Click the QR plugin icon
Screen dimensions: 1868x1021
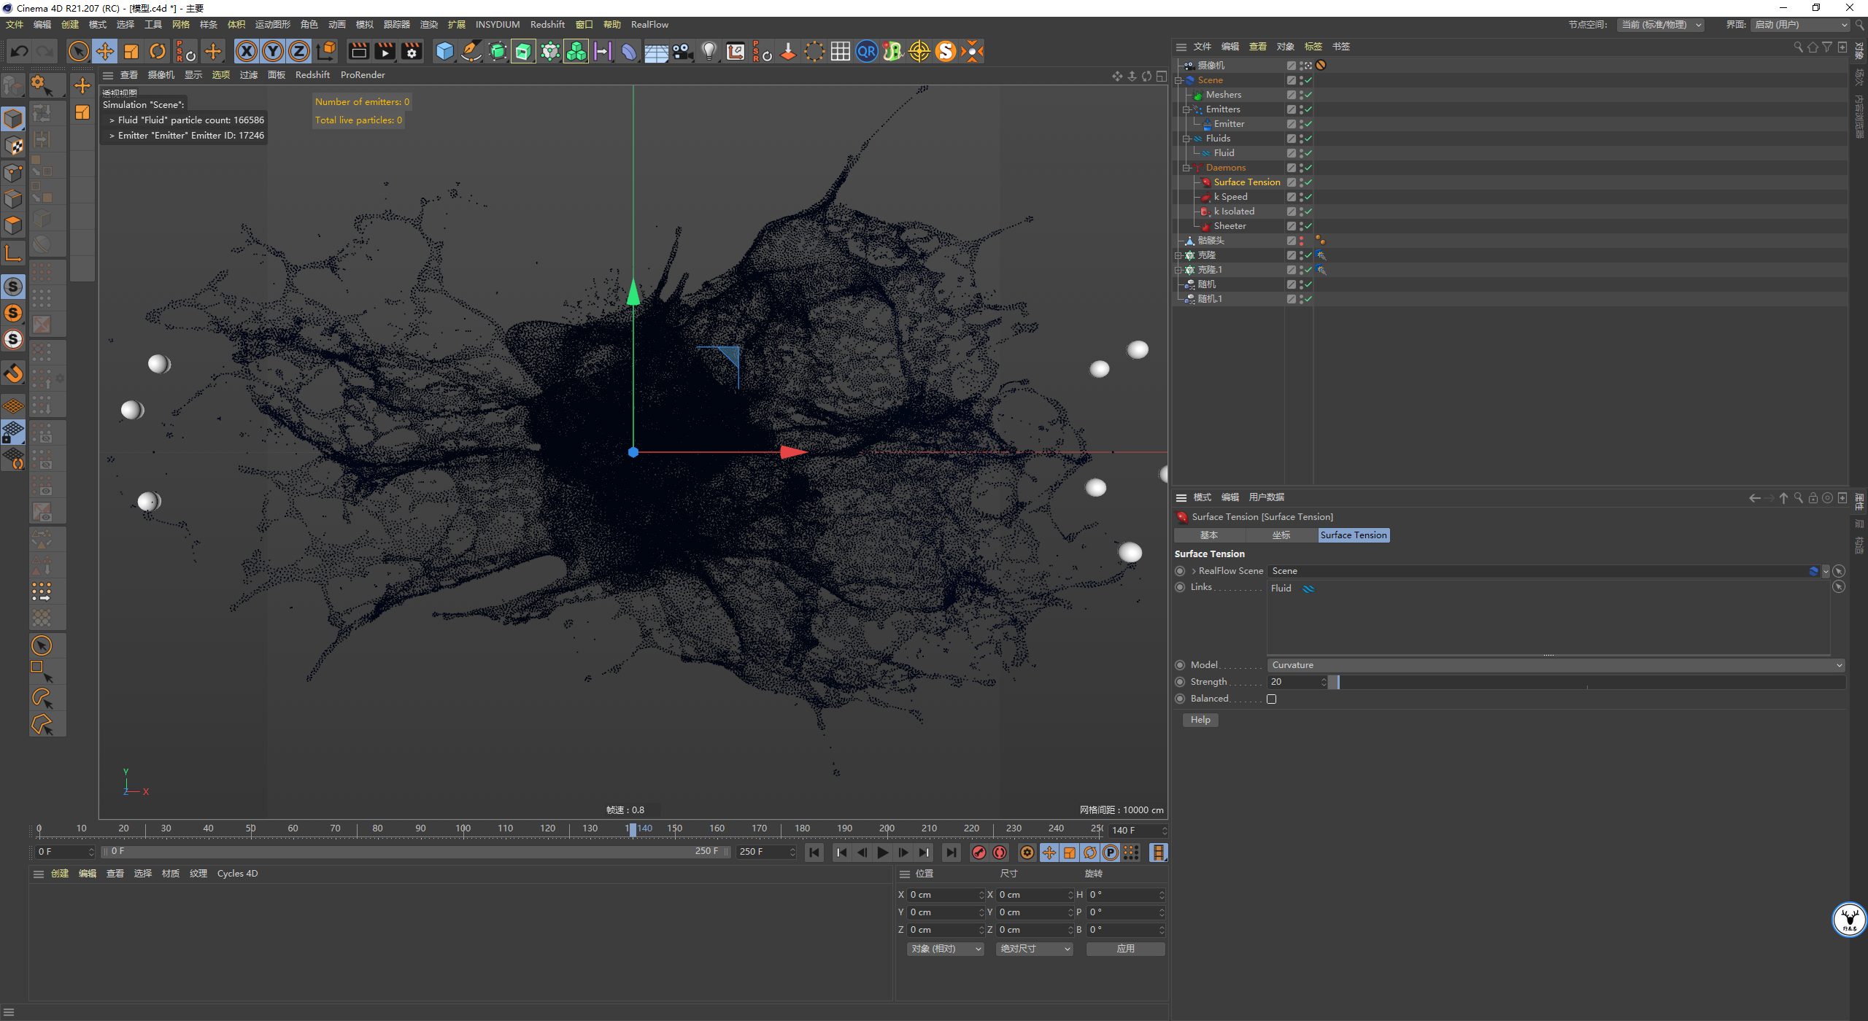click(867, 51)
